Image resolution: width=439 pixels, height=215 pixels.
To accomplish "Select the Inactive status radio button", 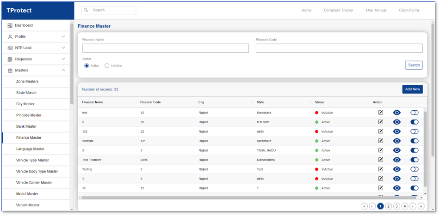I will pos(107,66).
